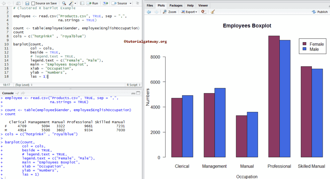This screenshot has height=179, width=330.
Task: Click cursor position 18:17 in status bar
Action: coord(6,85)
